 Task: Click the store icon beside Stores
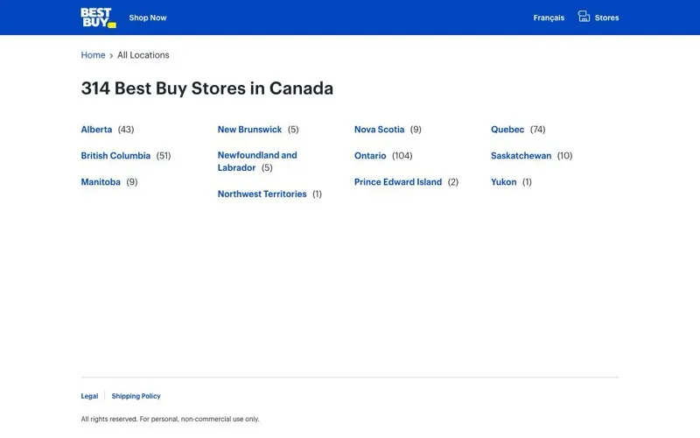pyautogui.click(x=584, y=17)
